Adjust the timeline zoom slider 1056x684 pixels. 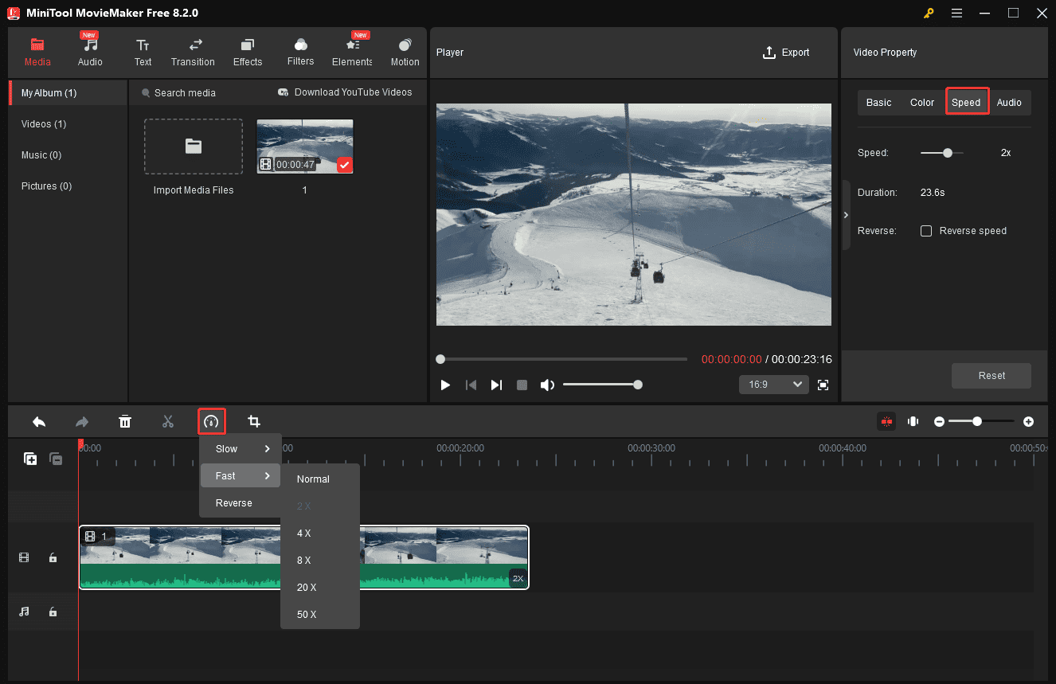click(977, 421)
